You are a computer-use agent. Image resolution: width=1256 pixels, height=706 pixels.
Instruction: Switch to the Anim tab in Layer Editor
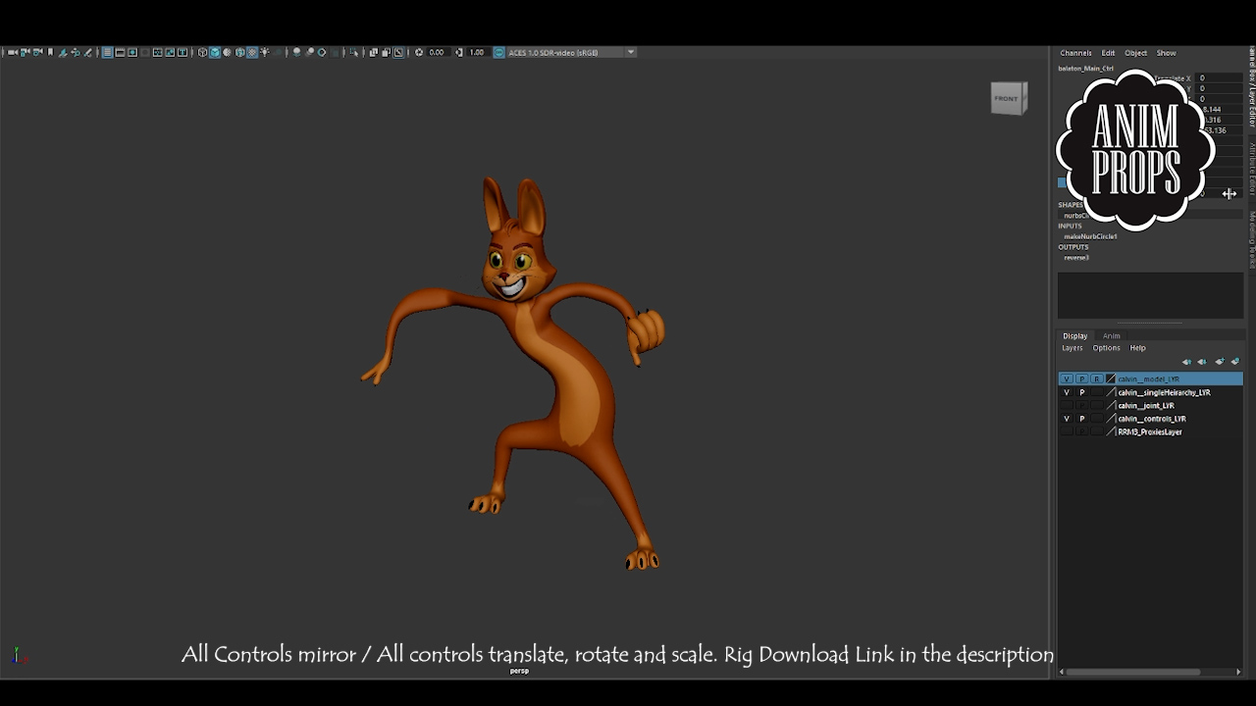pos(1111,335)
